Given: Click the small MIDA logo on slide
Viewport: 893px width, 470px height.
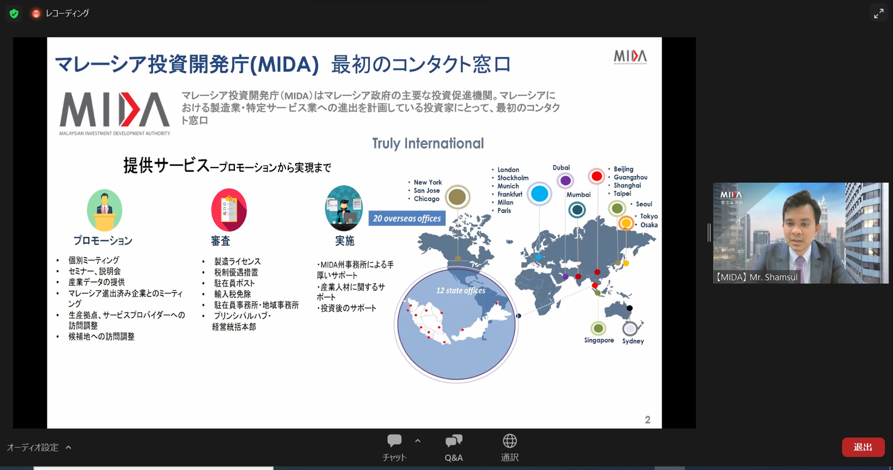Looking at the screenshot, I should coord(630,57).
